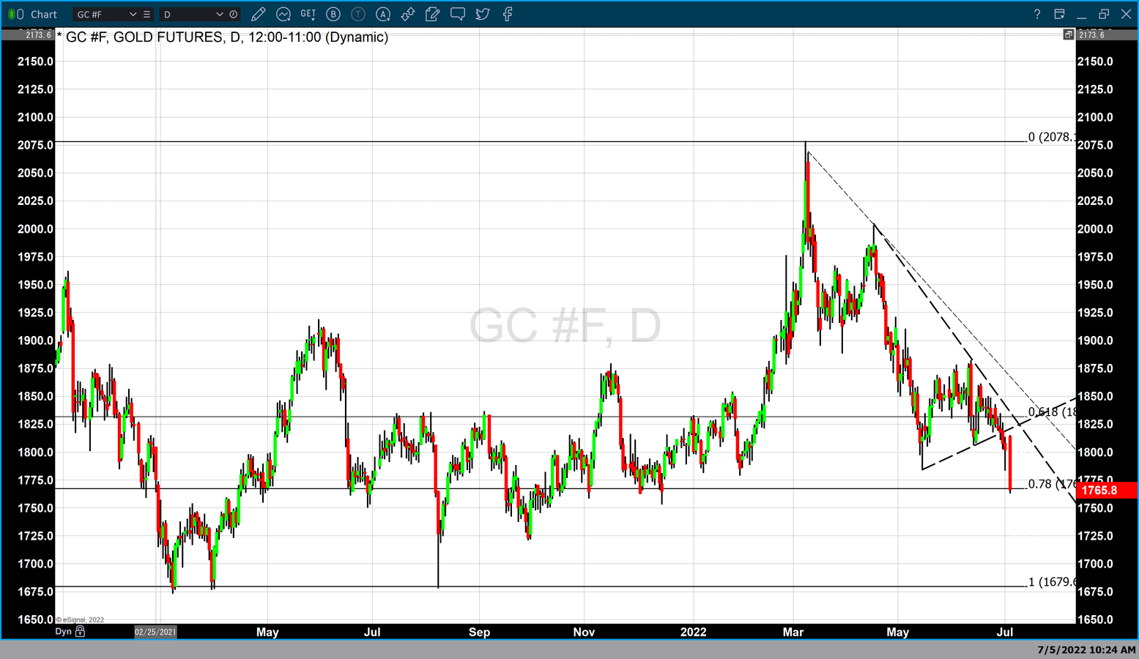Open the chart studies icon

pyautogui.click(x=283, y=14)
